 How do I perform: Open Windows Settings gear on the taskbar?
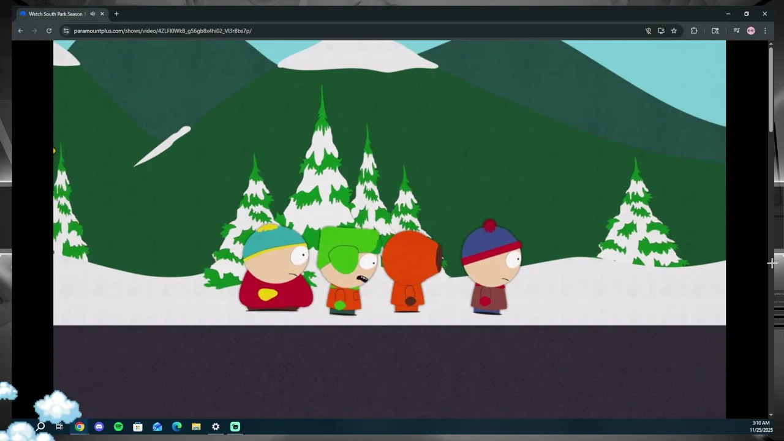click(216, 426)
